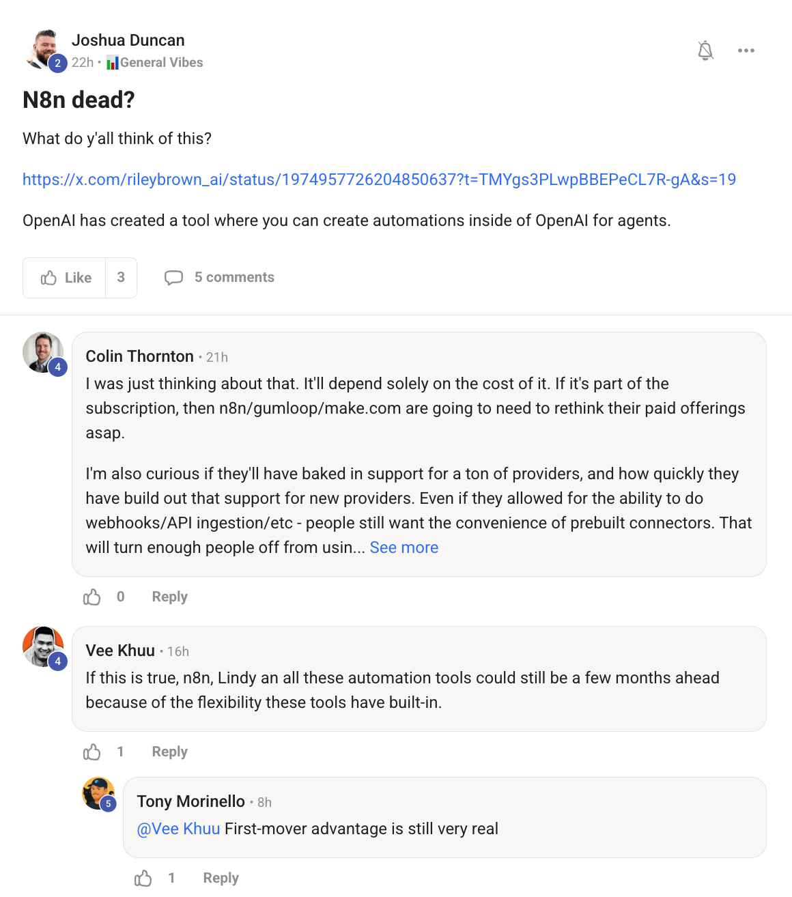Open Colin Thornton's profile avatar
Viewport: 792px width, 897px height.
tap(42, 352)
